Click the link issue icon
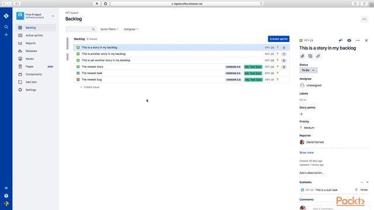This screenshot has width=374, height=210. pyautogui.click(x=318, y=56)
